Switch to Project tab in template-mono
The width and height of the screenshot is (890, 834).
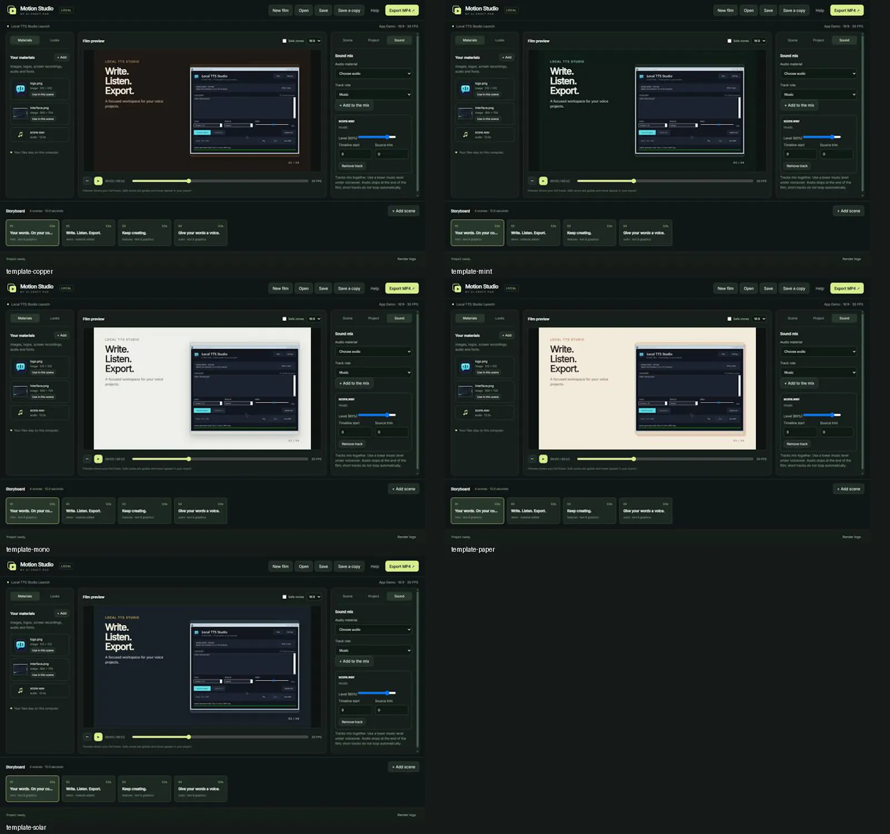(x=373, y=318)
